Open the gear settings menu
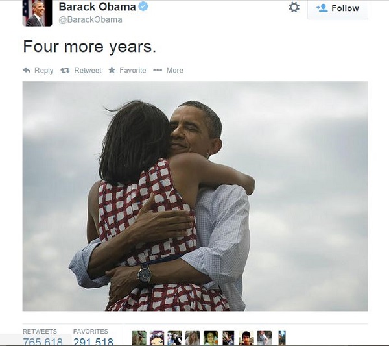The width and height of the screenshot is (389, 346). coord(294,7)
